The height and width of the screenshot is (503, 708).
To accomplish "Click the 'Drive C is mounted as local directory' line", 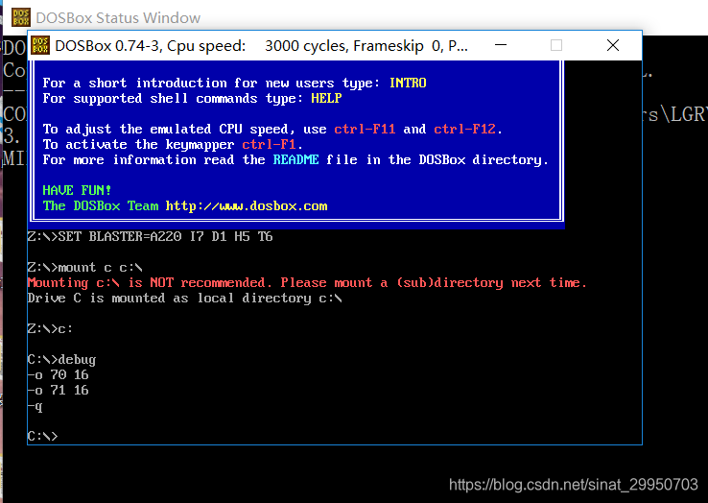I will click(x=185, y=299).
